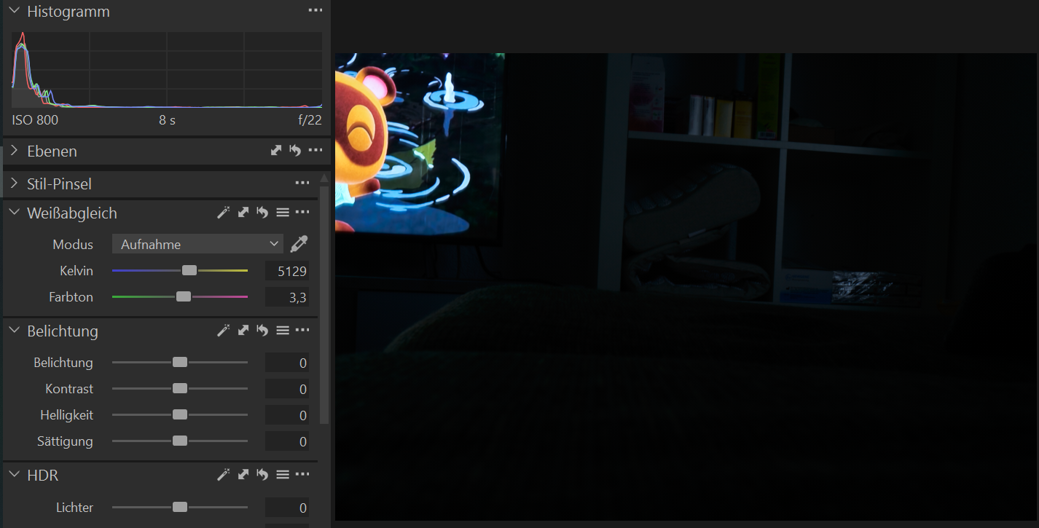Click the 8 s shutter speed readout
This screenshot has width=1039, height=528.
167,120
